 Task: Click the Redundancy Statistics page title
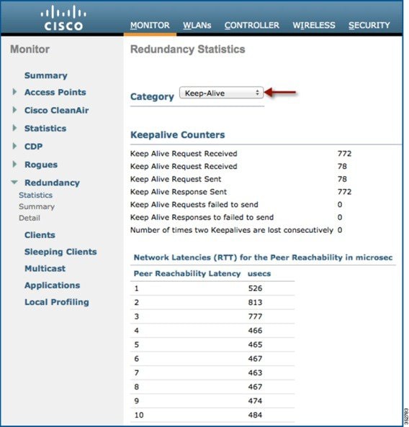click(x=188, y=50)
